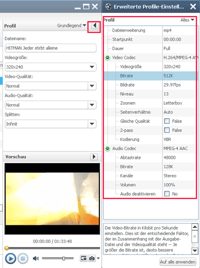200x268 pixels.
Task: Click the preview seek slider handle
Action: [x=6, y=248]
